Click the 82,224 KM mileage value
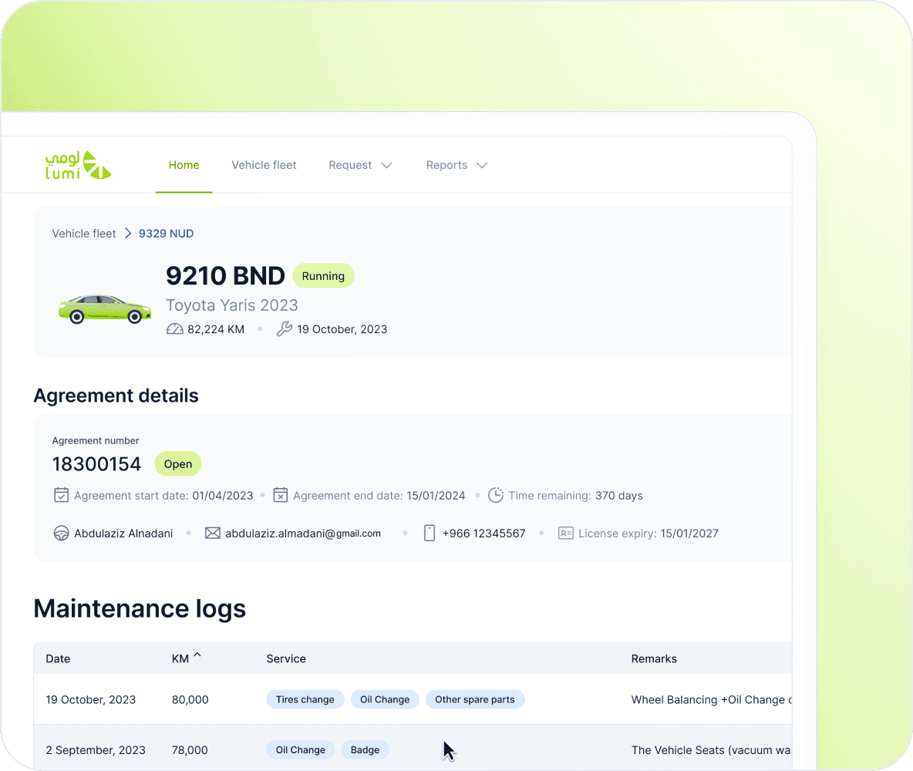Image resolution: width=913 pixels, height=771 pixels. pos(216,329)
